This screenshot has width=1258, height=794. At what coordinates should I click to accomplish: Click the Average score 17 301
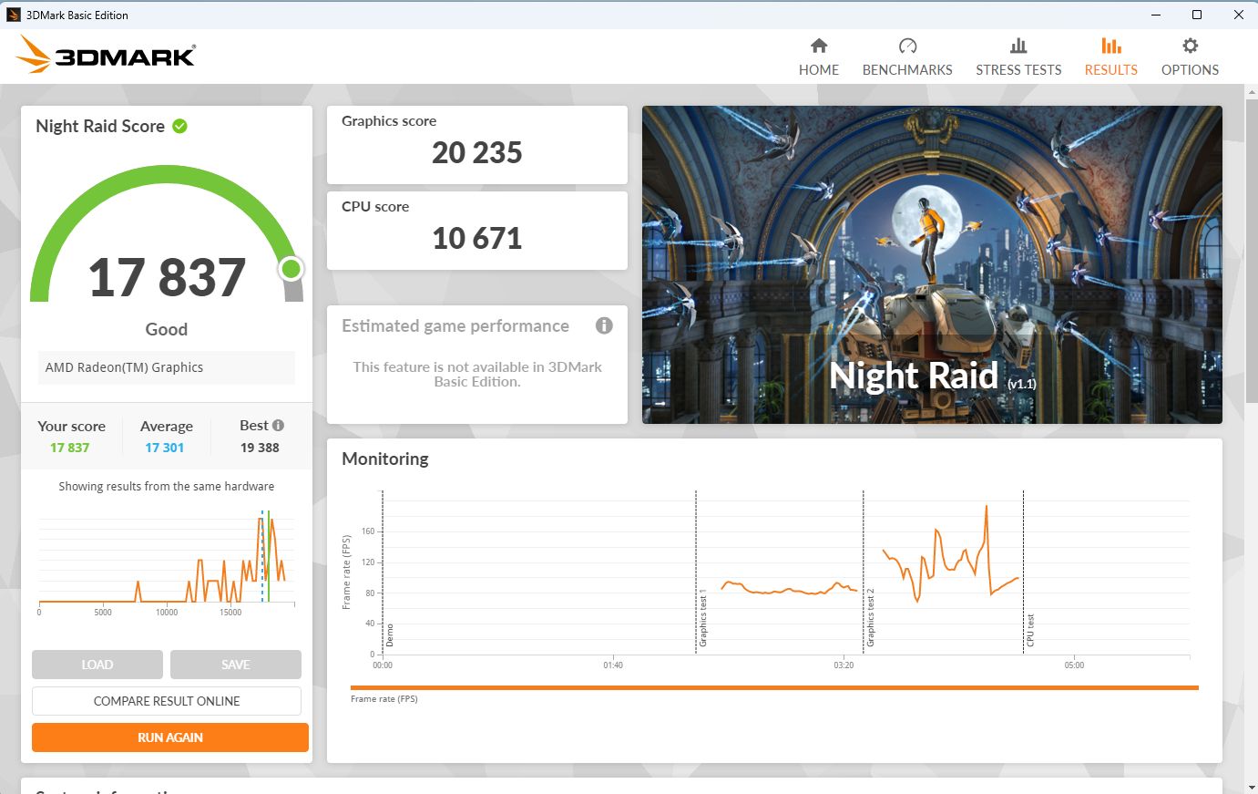[x=165, y=448]
